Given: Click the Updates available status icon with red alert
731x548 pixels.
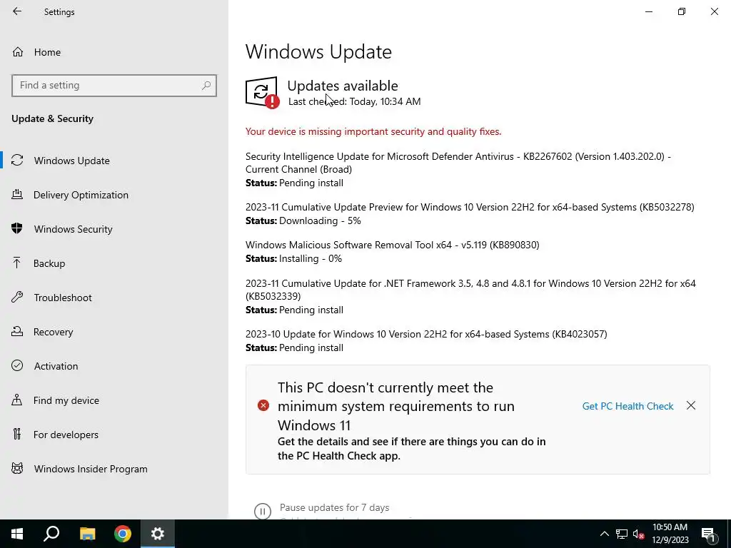Looking at the screenshot, I should point(263,92).
